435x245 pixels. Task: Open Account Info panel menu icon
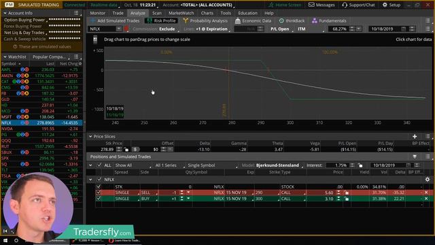click(x=76, y=13)
